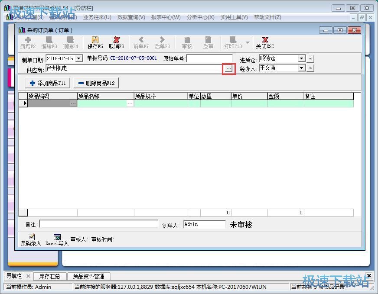
Task: Click the 编辑F3 toolbar icon
Action: tap(49, 43)
